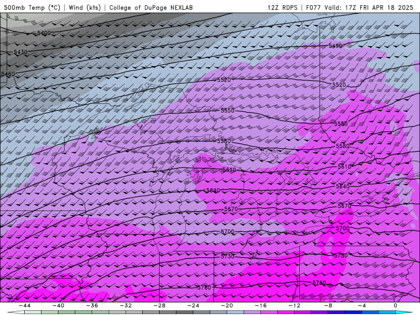The width and height of the screenshot is (420, 315).
Task: Click the eastern 5730 contour label
Action: tap(341, 256)
